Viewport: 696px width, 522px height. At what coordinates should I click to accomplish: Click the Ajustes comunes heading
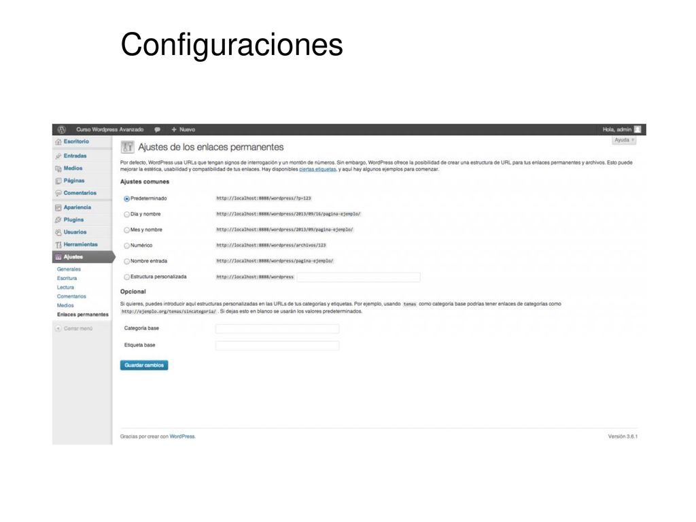[x=145, y=181]
